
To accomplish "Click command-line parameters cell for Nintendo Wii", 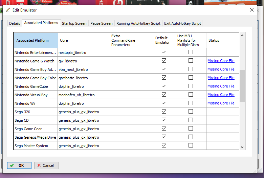I will pyautogui.click(x=131, y=103).
